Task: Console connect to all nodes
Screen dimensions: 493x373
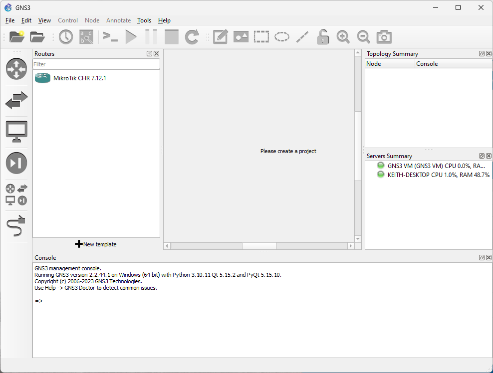Action: pos(110,36)
